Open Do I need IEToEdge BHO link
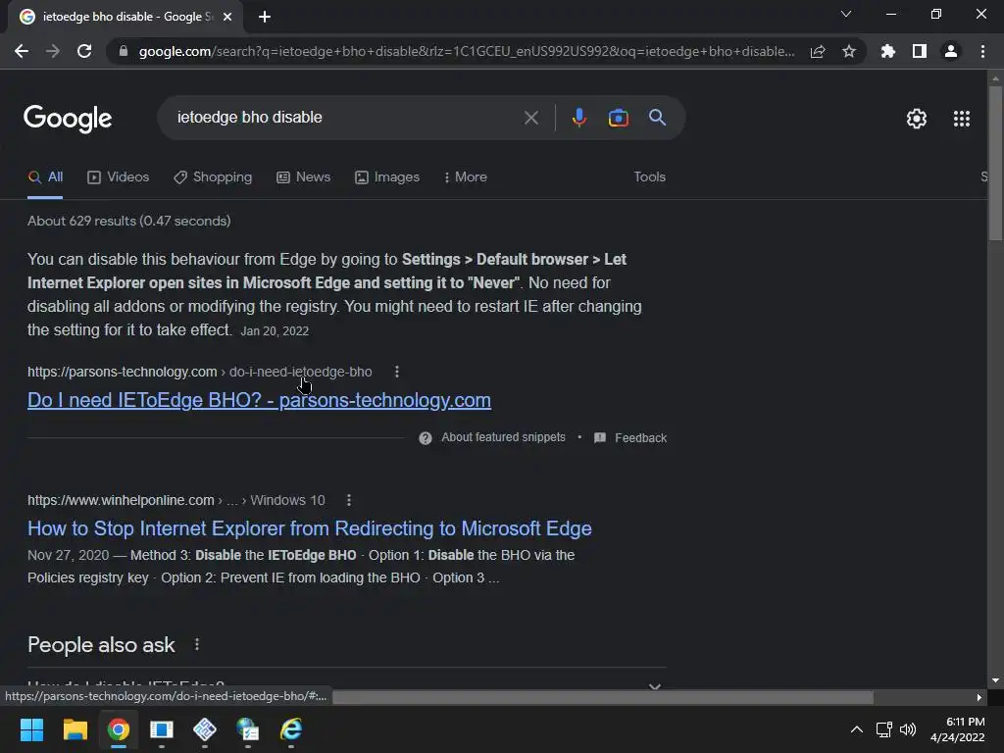Viewport: 1004px width, 753px height. pyautogui.click(x=259, y=400)
